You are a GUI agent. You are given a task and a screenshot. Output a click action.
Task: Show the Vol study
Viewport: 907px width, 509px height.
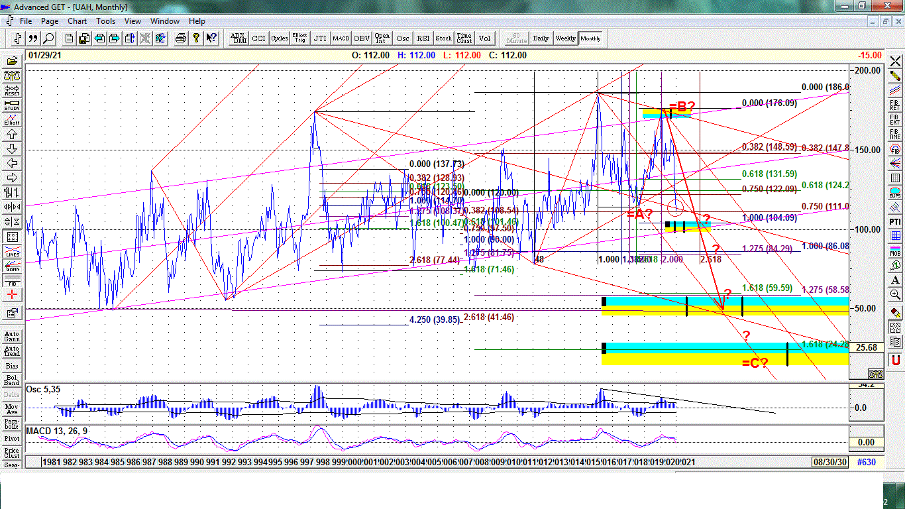484,38
